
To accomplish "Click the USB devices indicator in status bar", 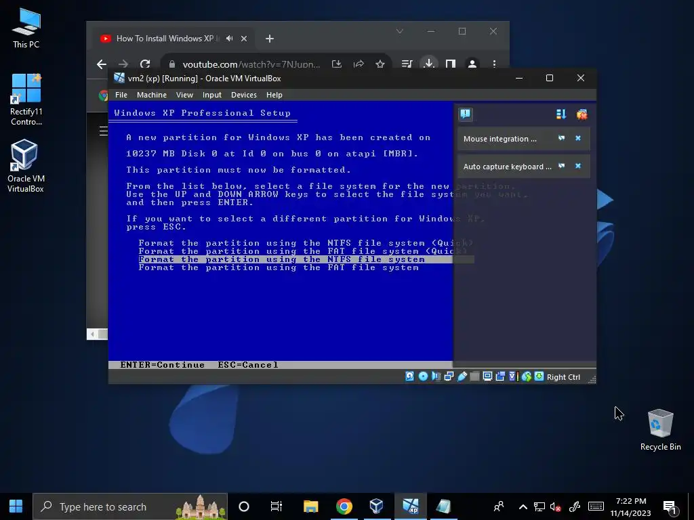I will click(x=462, y=376).
